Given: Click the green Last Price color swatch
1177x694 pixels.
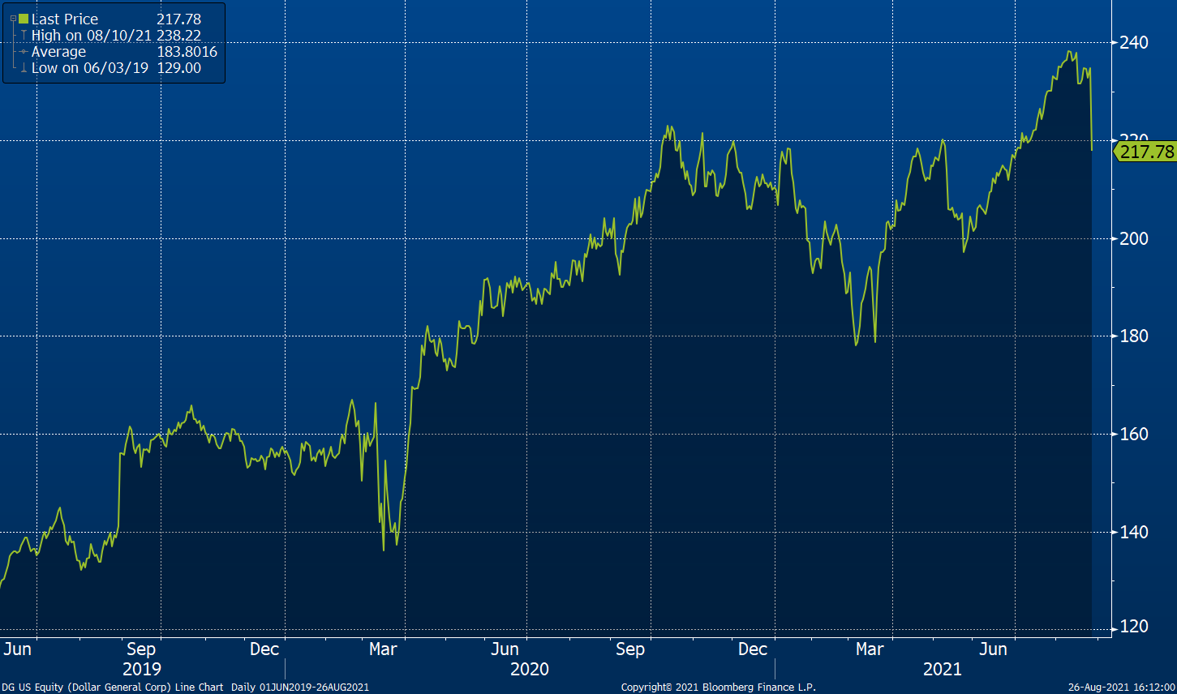Looking at the screenshot, I should point(24,19).
